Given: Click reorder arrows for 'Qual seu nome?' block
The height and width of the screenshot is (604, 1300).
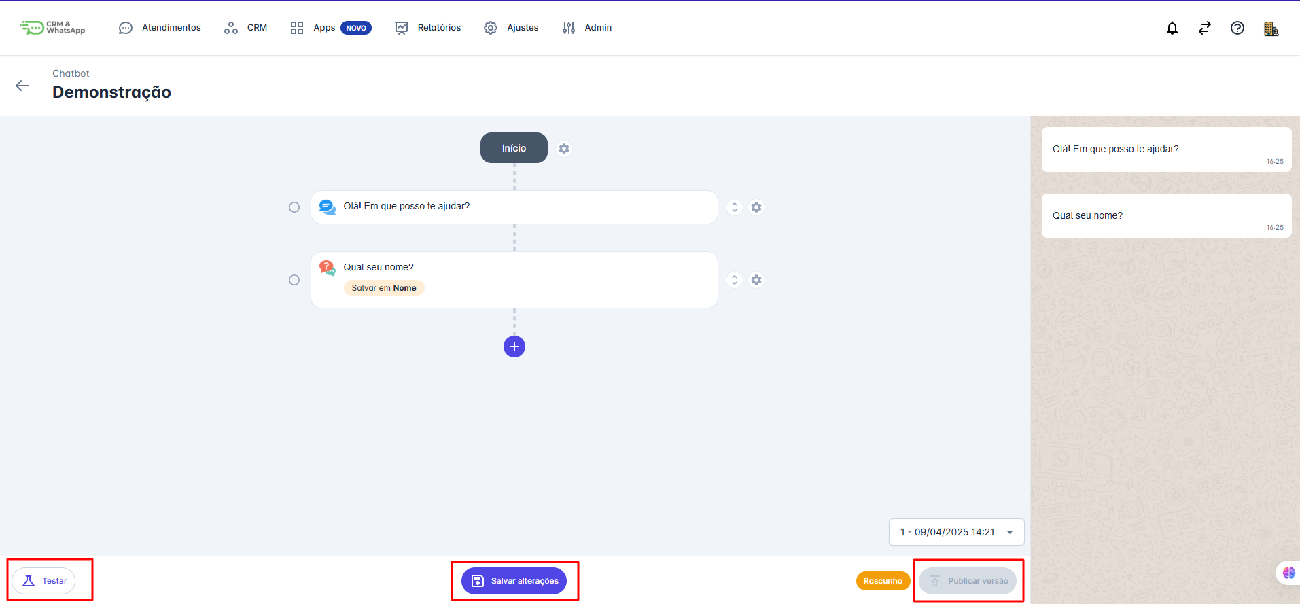Looking at the screenshot, I should [x=734, y=280].
